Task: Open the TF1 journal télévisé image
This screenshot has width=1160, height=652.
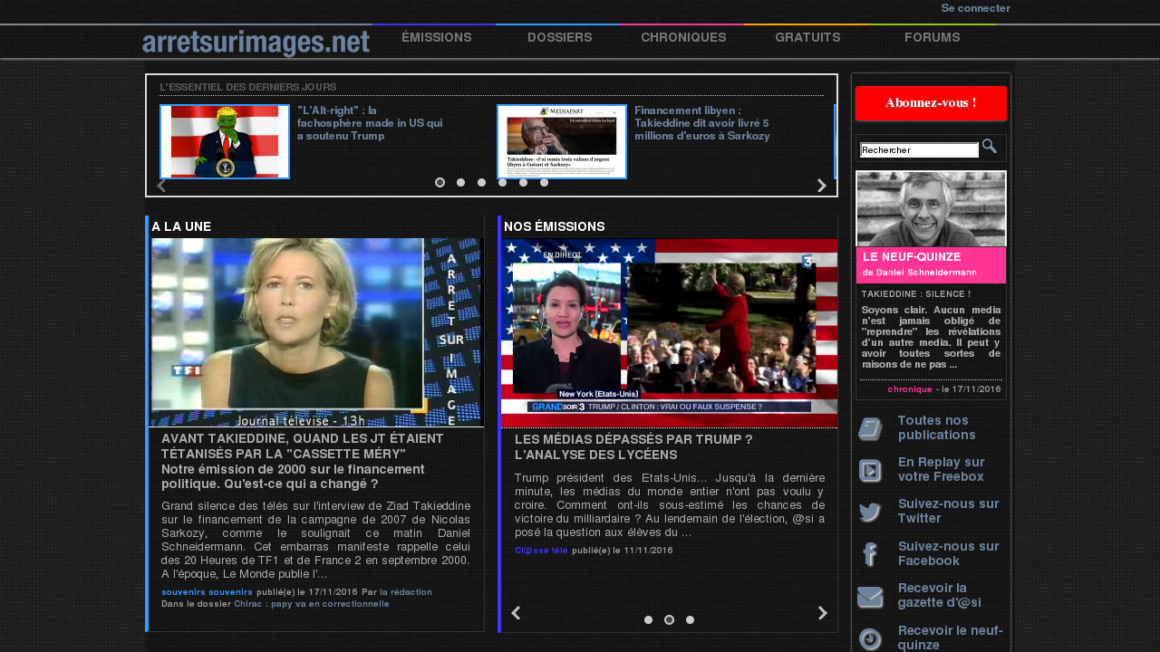Action: pyautogui.click(x=316, y=332)
